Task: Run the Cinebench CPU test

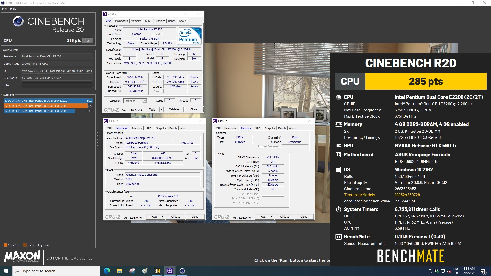Action: (x=87, y=41)
